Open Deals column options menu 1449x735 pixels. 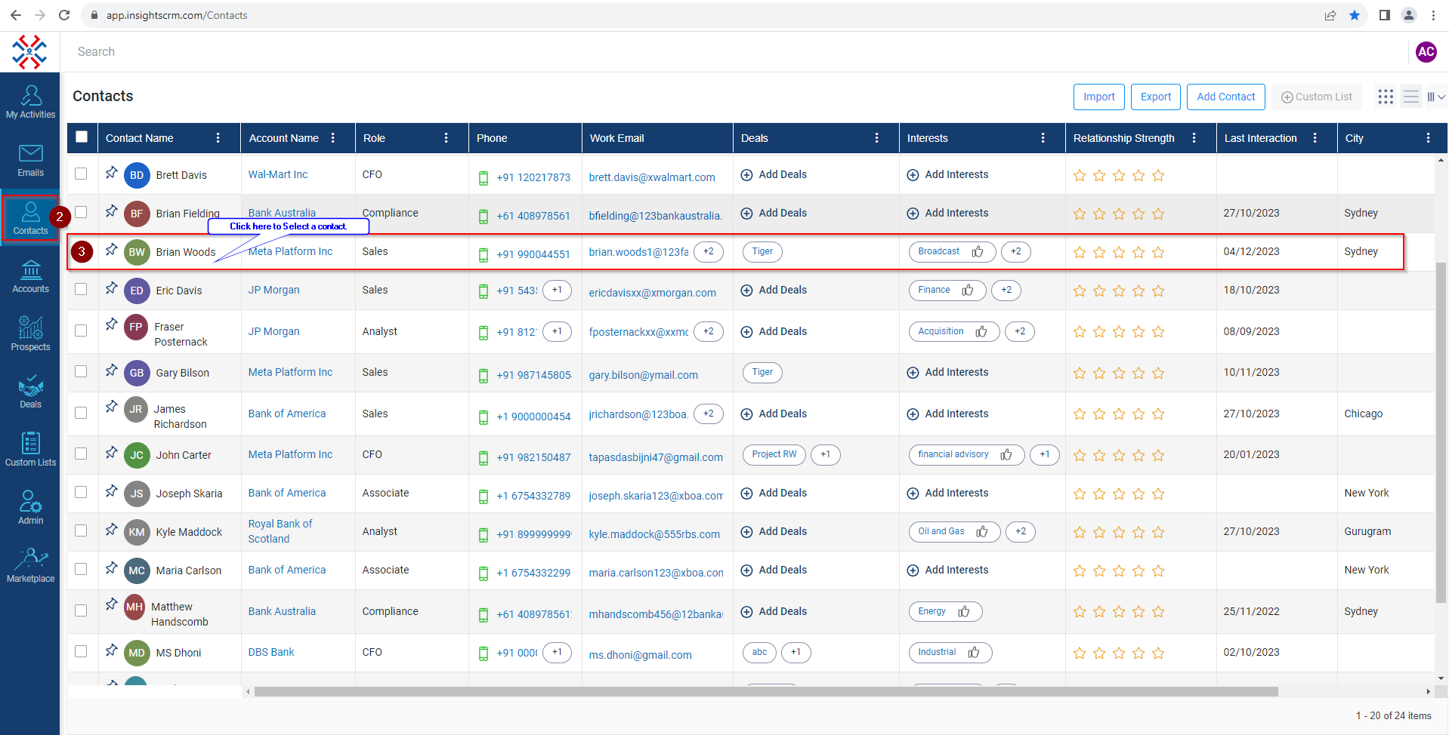[877, 138]
